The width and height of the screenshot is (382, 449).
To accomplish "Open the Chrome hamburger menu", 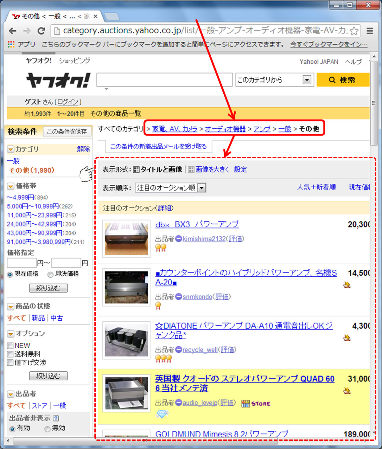I will coord(370,31).
